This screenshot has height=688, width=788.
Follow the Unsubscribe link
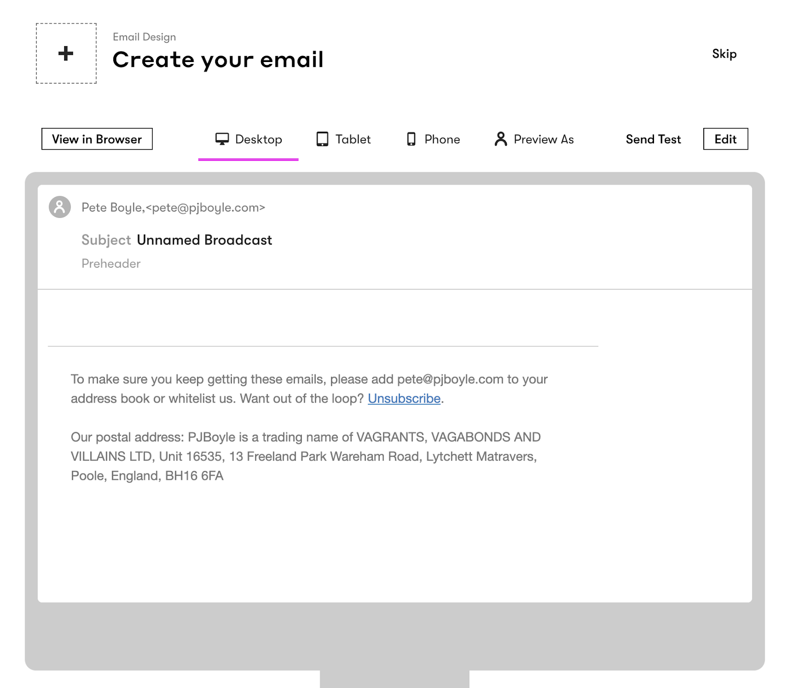click(x=404, y=399)
